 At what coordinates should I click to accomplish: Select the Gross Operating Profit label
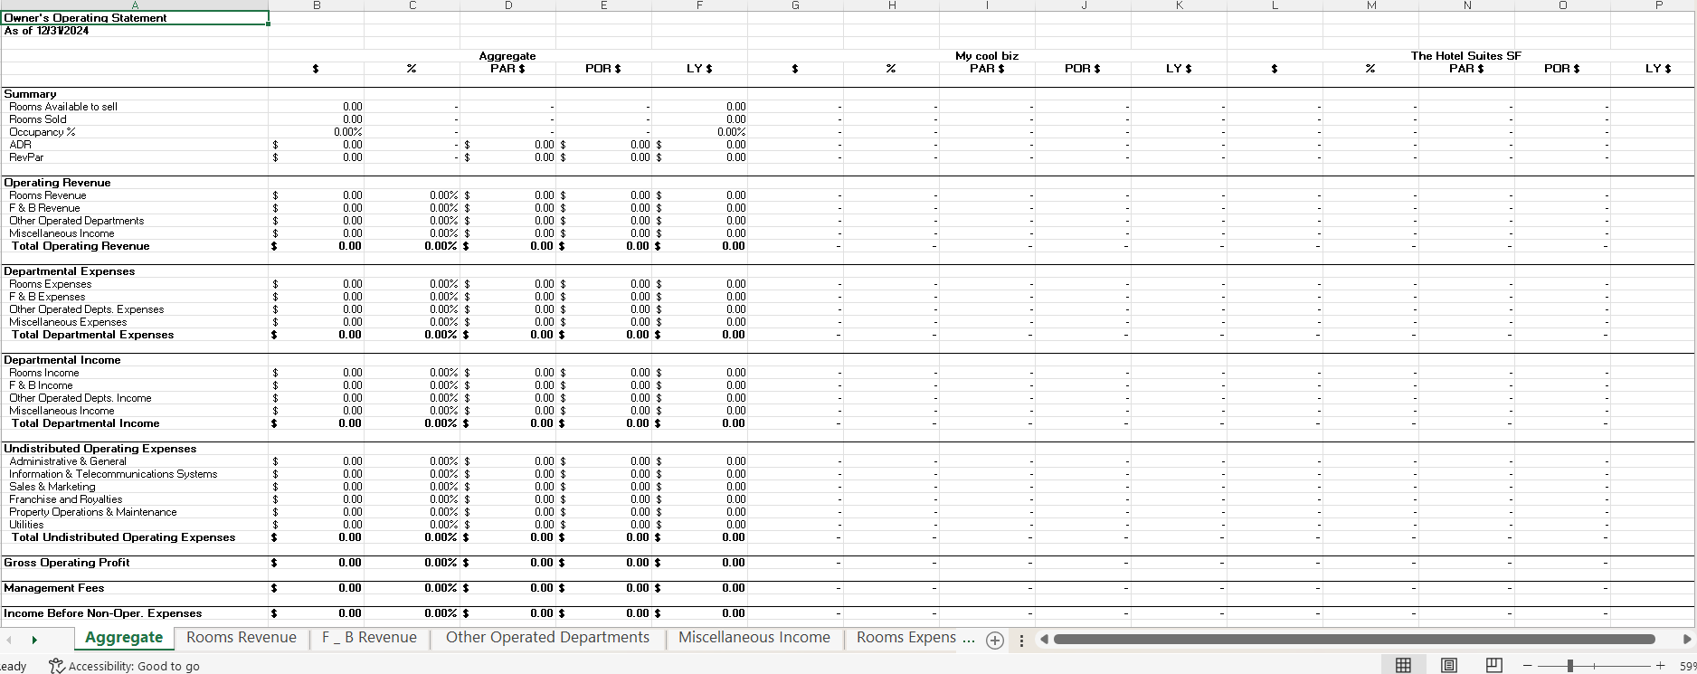67,563
